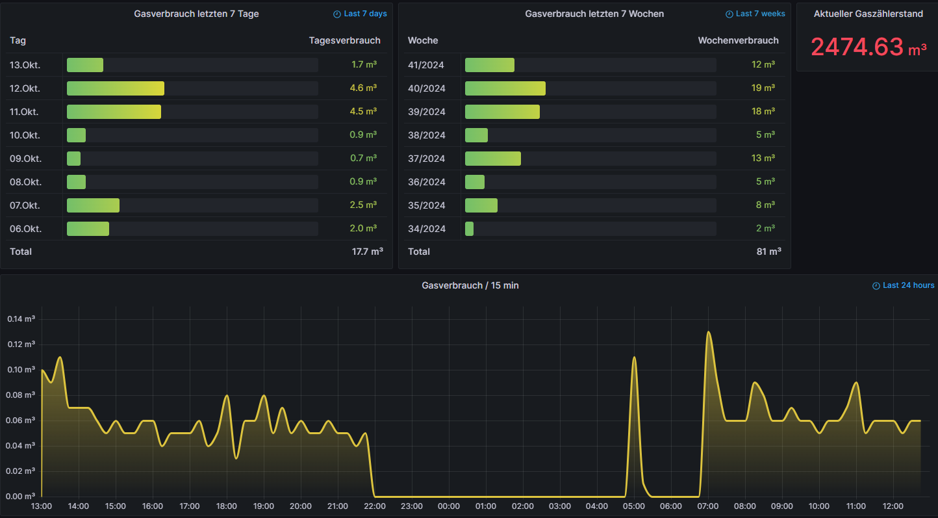
Task: Click the 2.5 m³ daily value
Action: tap(364, 205)
